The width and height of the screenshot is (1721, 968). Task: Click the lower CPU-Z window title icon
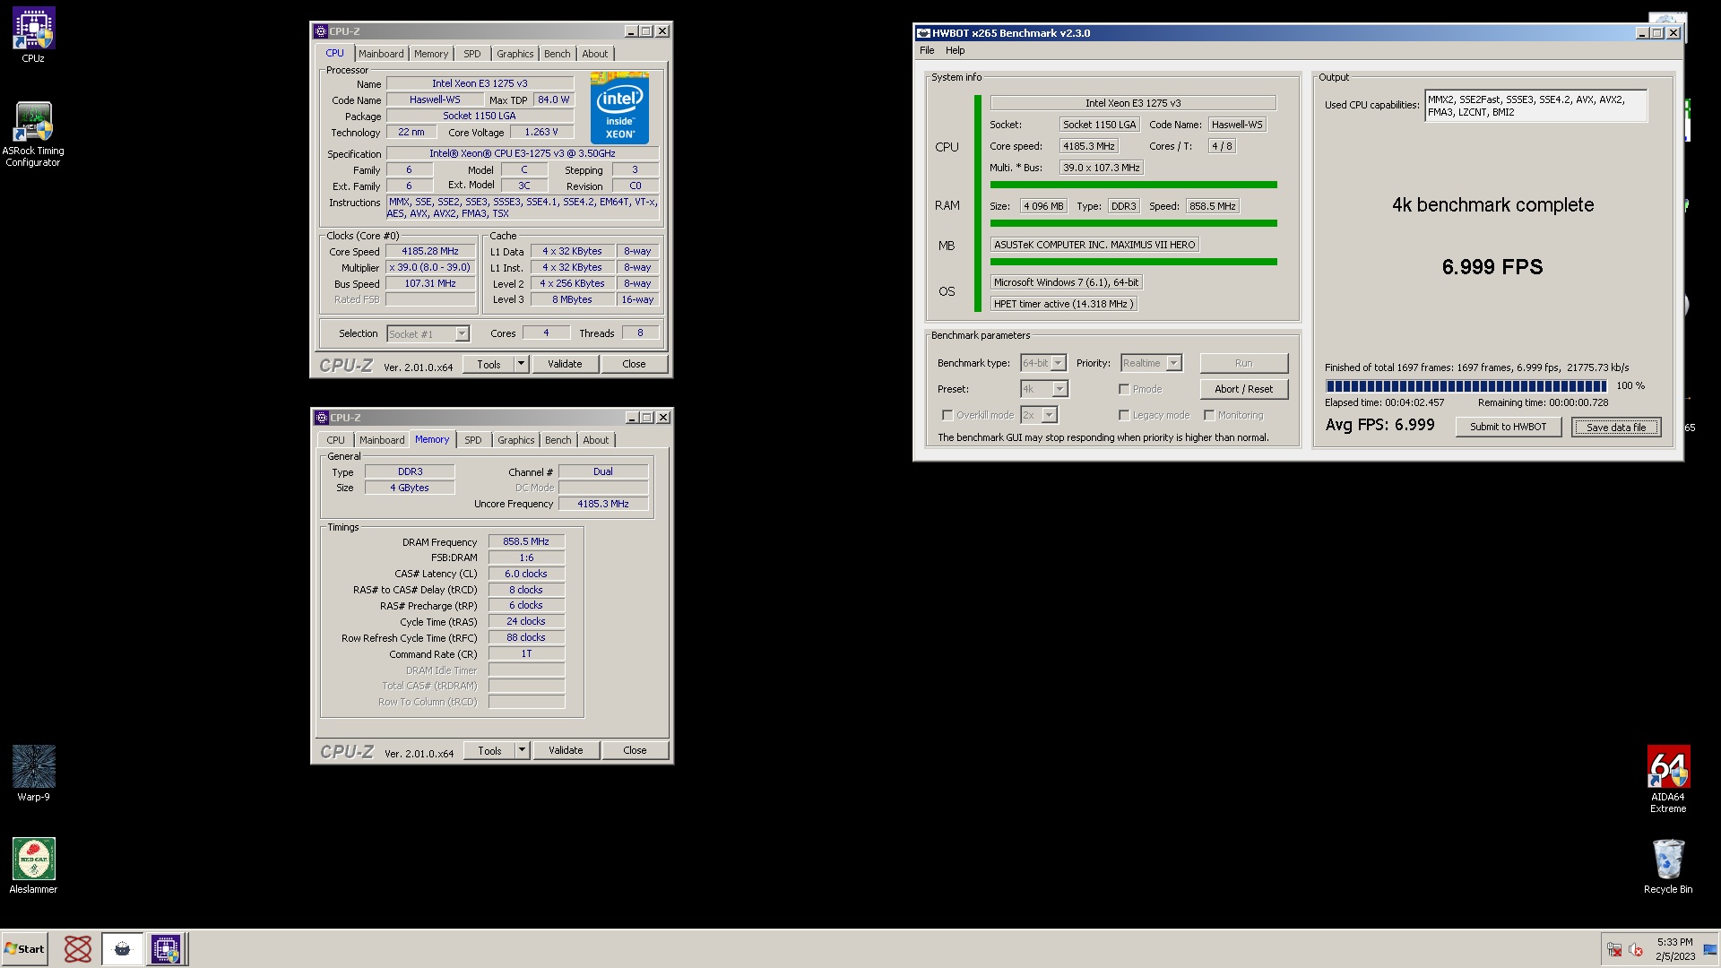pos(322,418)
